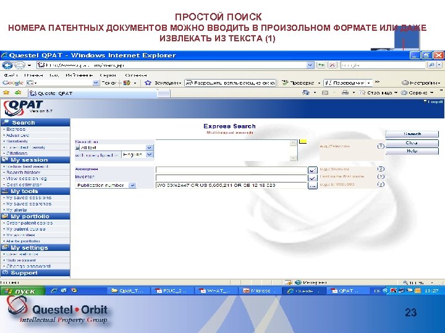Switch to the Qpat_T... folder taskbar button
Viewport: 445px width, 333px height.
point(128,291)
